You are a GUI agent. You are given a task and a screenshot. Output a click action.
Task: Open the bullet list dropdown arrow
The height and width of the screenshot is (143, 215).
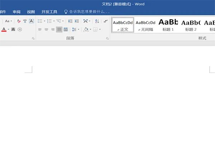[44, 21]
